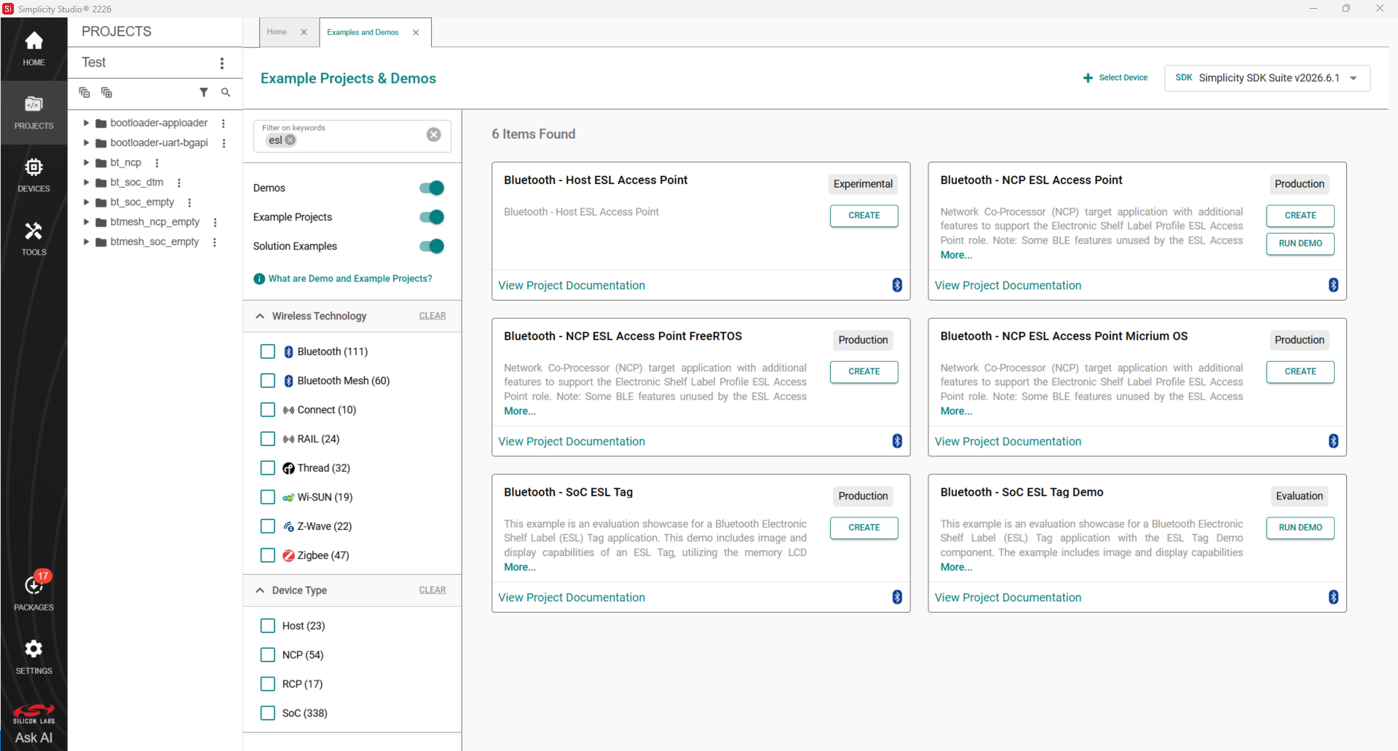
Task: Open the Tools sidebar section
Action: (33, 239)
